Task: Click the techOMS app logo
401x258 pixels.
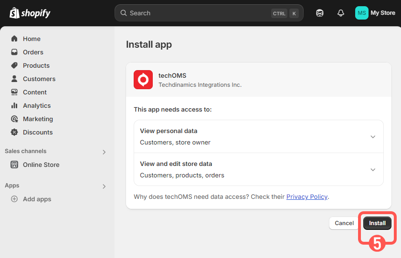Action: (143, 80)
